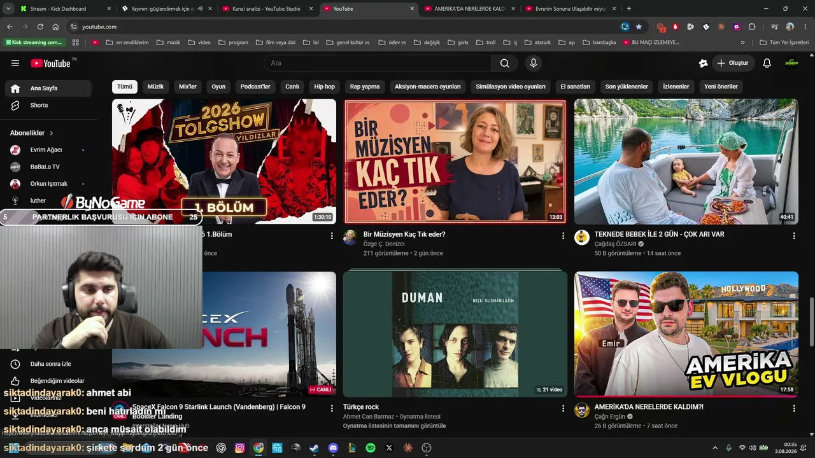Open the apps grid shortcut in bookmarks bar
The image size is (815, 458).
point(76,43)
